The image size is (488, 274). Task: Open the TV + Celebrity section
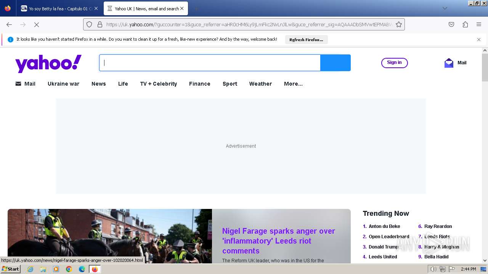(x=159, y=84)
